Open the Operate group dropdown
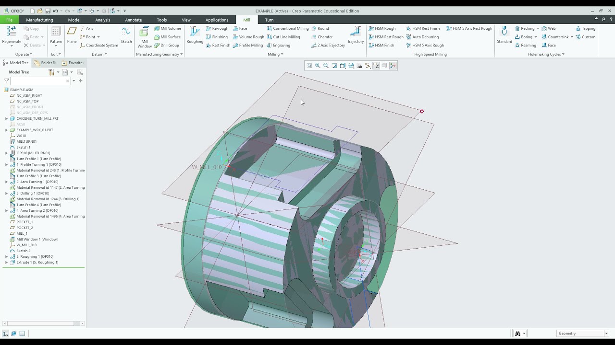 coord(24,54)
